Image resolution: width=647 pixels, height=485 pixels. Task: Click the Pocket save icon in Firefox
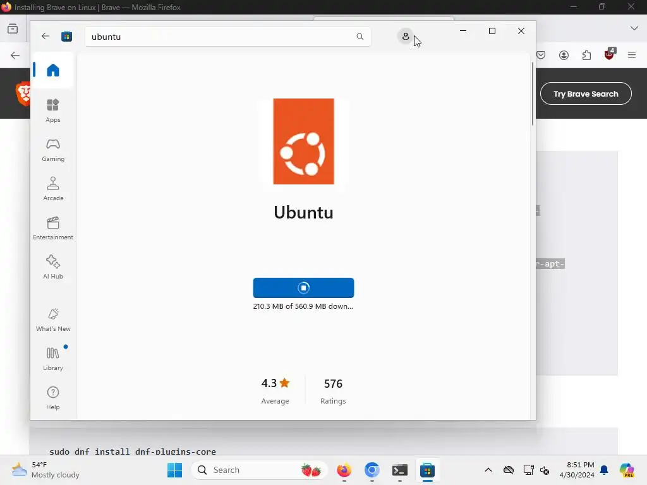[x=541, y=55]
